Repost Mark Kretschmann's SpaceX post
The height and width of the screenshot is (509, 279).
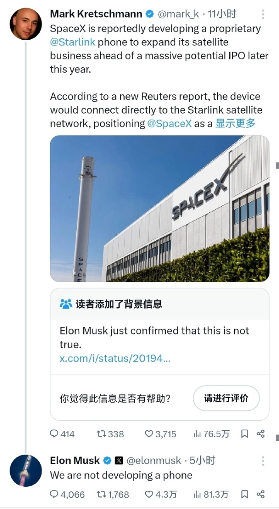click(101, 434)
